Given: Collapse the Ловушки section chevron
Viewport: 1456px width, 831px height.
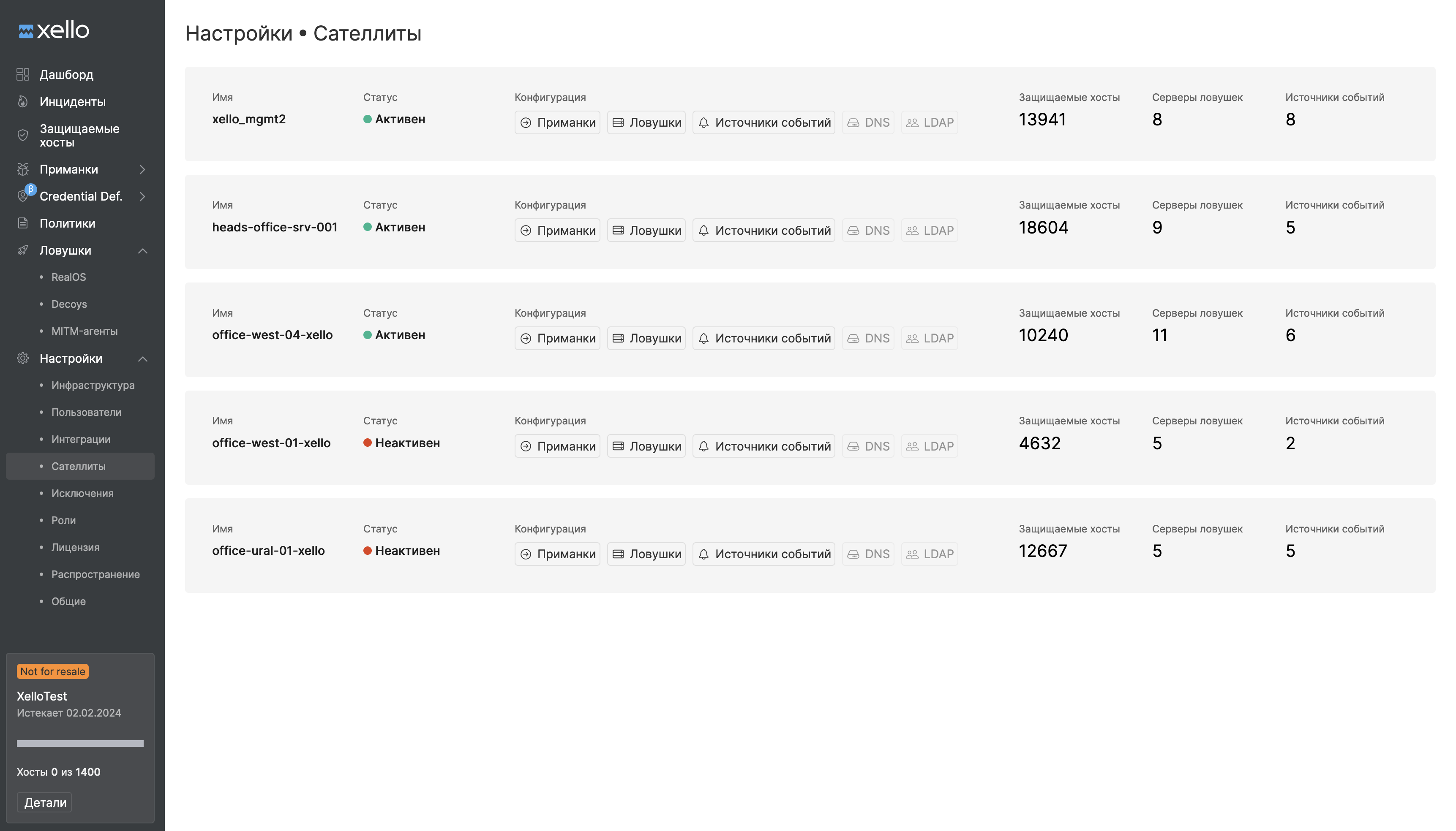Looking at the screenshot, I should [x=143, y=250].
